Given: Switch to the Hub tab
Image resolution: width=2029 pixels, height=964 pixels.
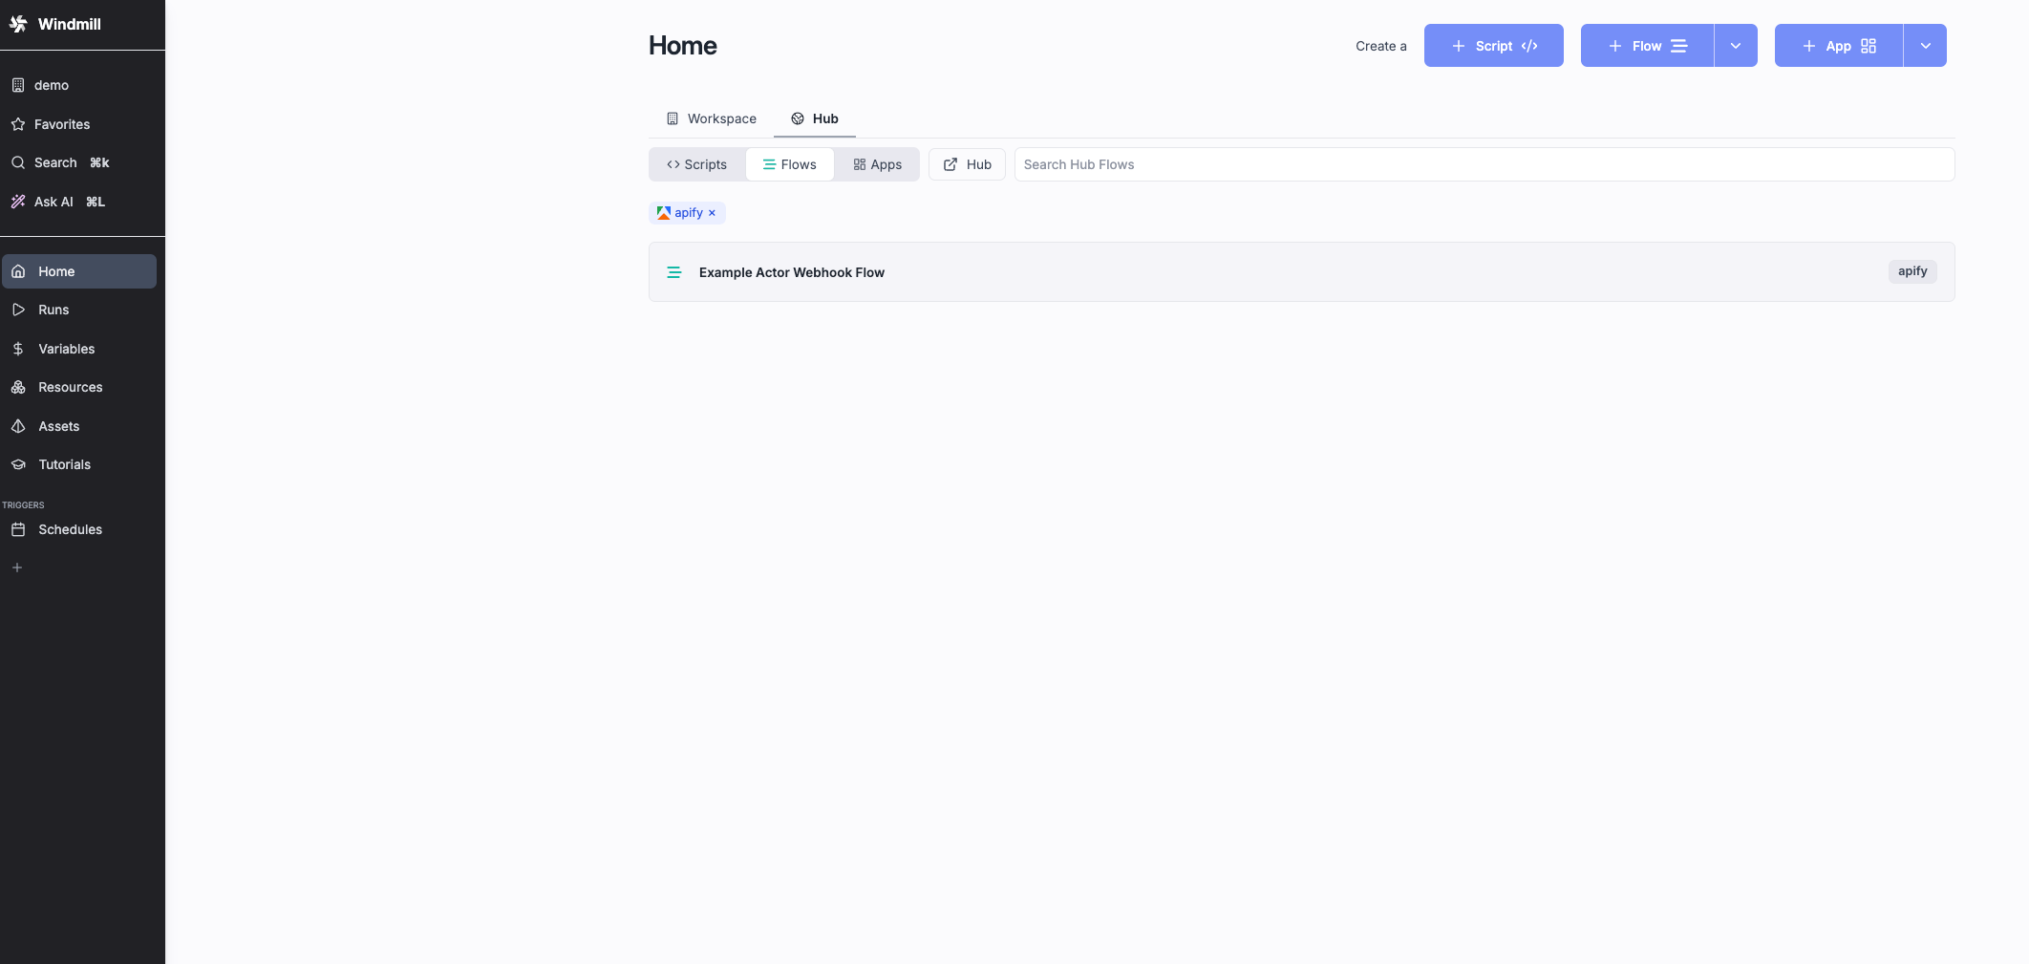Looking at the screenshot, I should [x=815, y=118].
